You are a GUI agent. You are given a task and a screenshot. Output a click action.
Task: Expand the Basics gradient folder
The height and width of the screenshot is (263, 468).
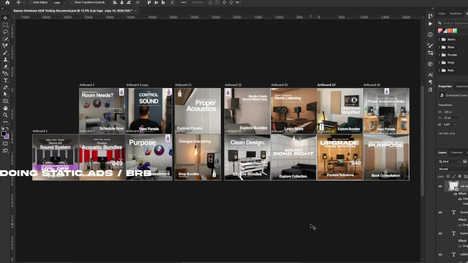pyautogui.click(x=439, y=39)
